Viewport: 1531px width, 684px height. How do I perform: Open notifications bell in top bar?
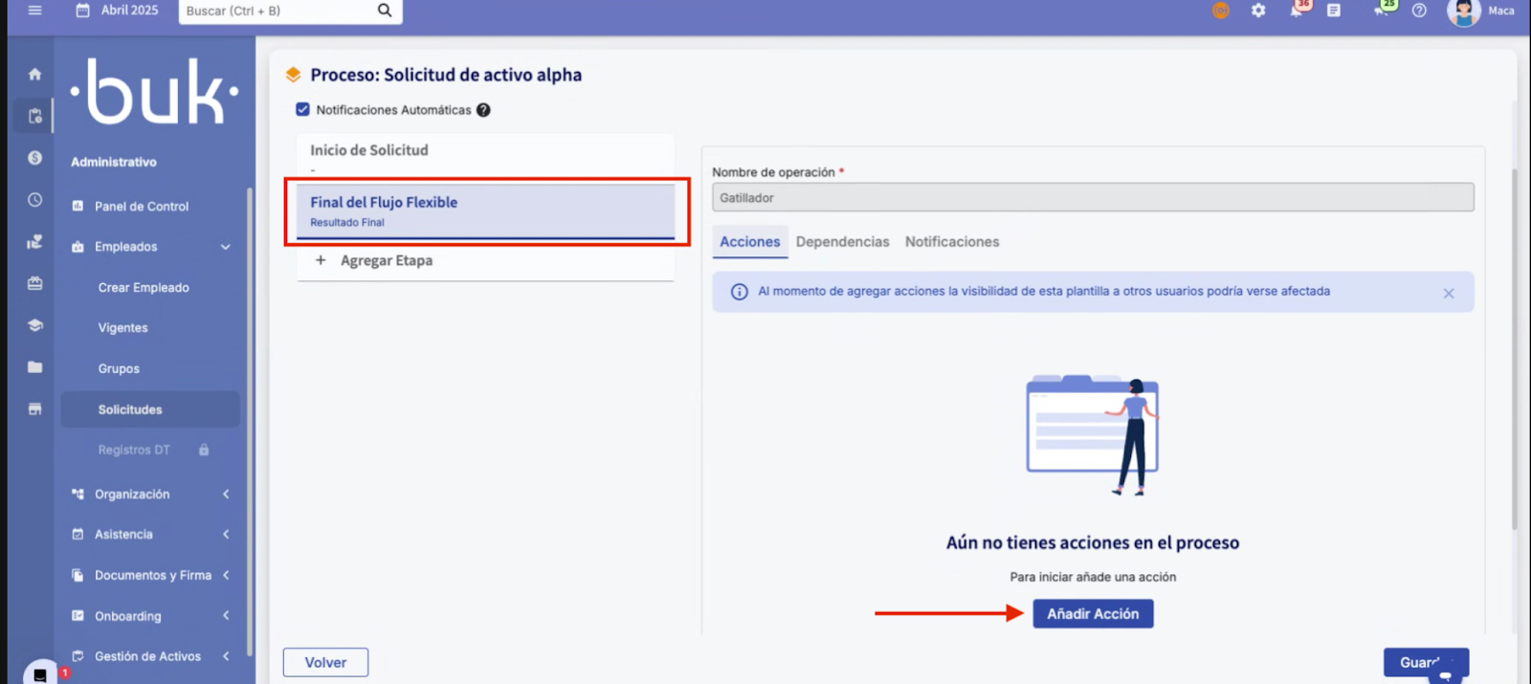click(x=1297, y=11)
